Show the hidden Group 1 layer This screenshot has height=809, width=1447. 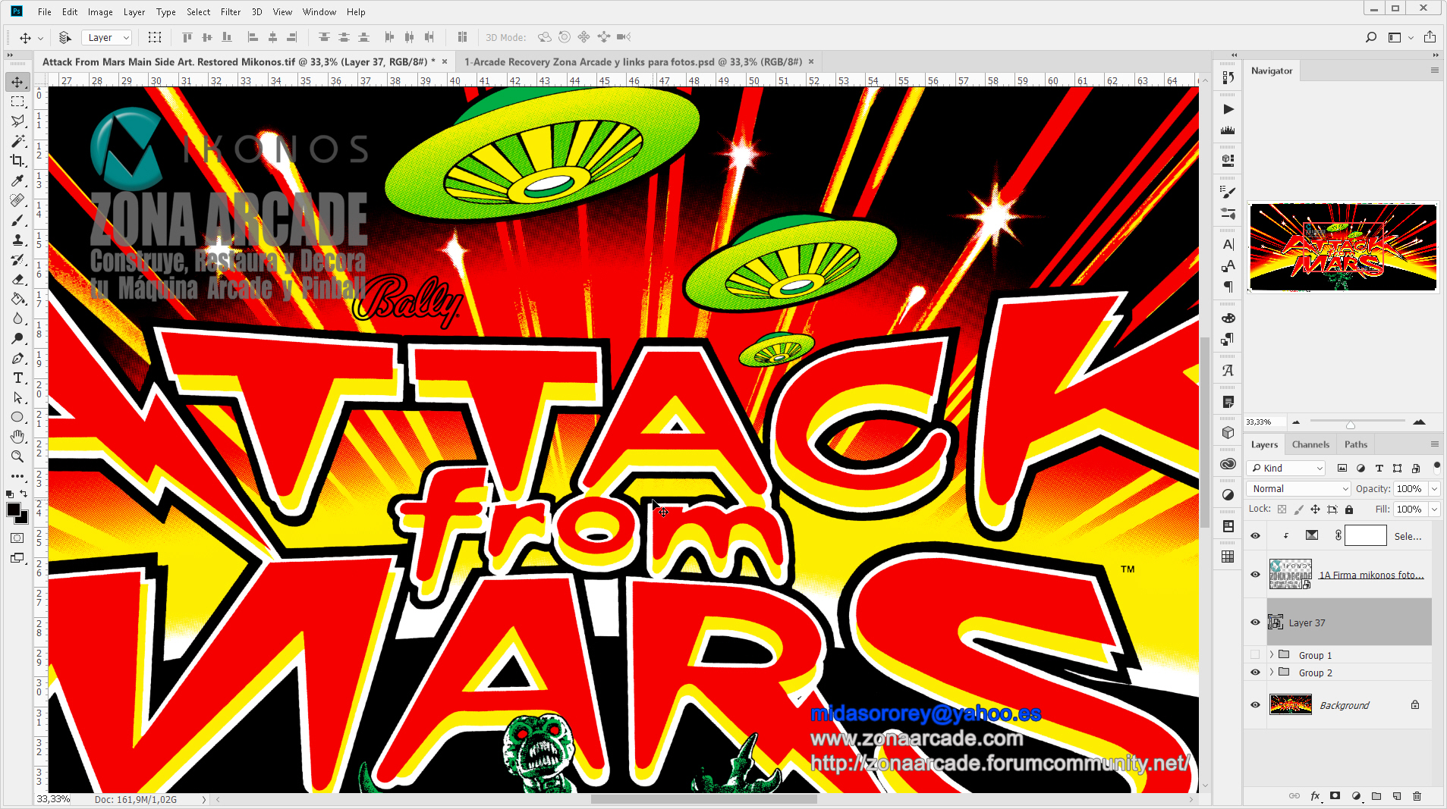(x=1254, y=654)
